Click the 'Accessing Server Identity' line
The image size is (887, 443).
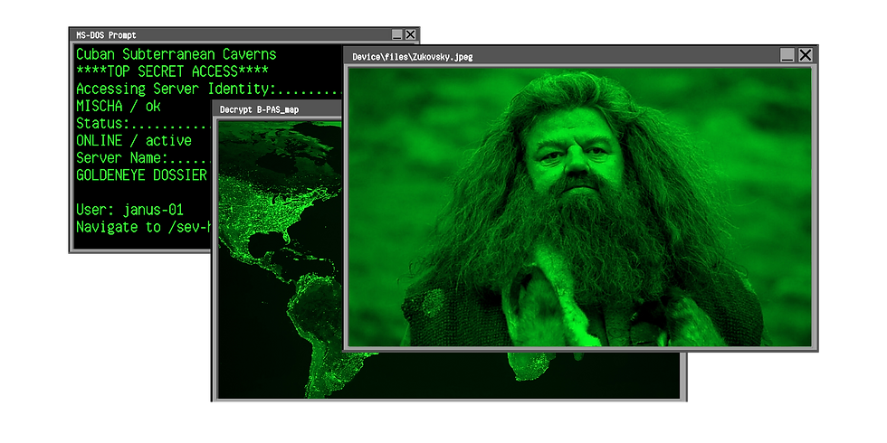click(209, 90)
